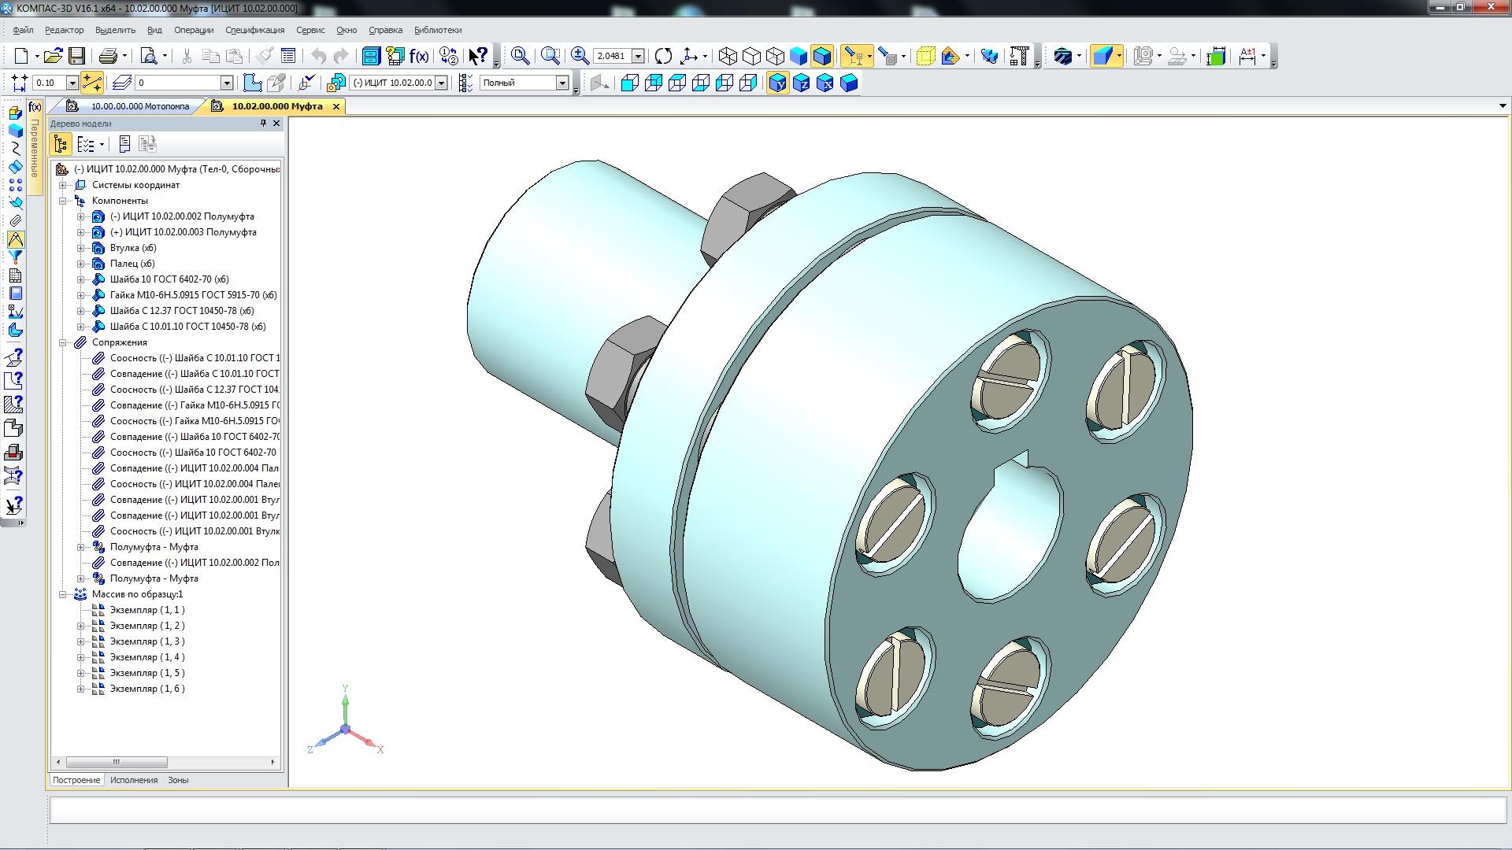
Task: Click the model tree horizontal scrollbar thumb
Action: (117, 762)
